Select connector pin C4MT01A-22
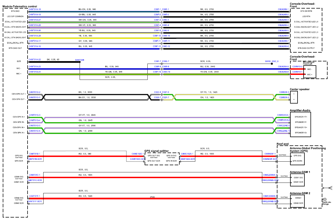Screen dimensions: 335x220 pos(35,59)
